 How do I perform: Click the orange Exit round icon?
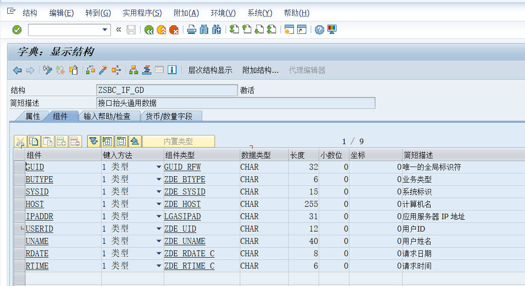[161, 30]
